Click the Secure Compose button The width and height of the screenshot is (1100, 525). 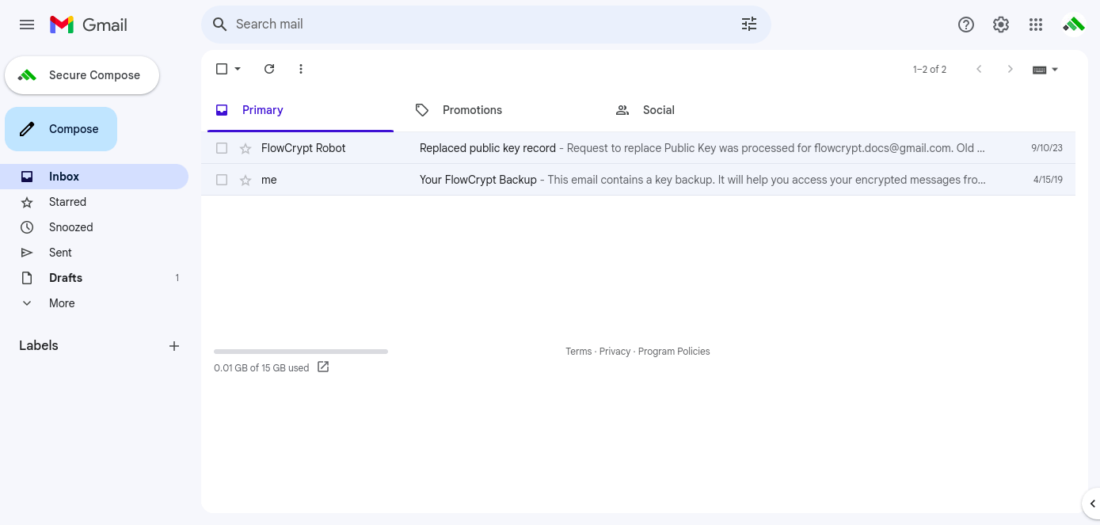tap(82, 75)
